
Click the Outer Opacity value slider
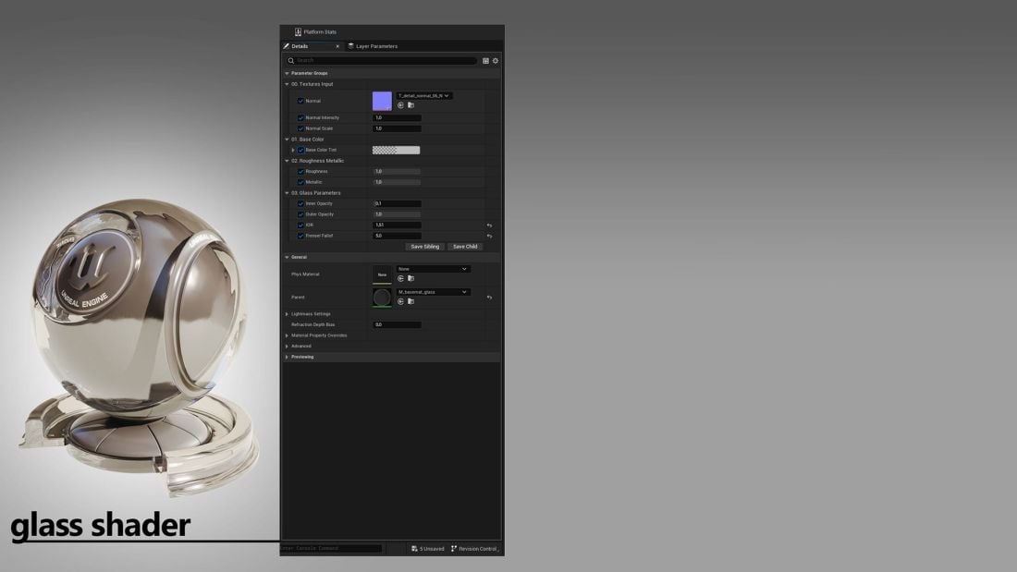click(397, 214)
